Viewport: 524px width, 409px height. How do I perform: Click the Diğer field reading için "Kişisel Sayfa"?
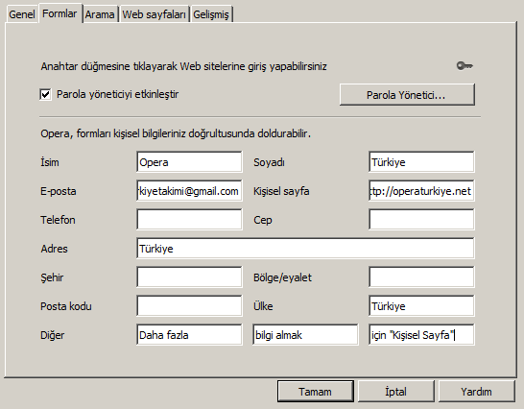pyautogui.click(x=421, y=334)
